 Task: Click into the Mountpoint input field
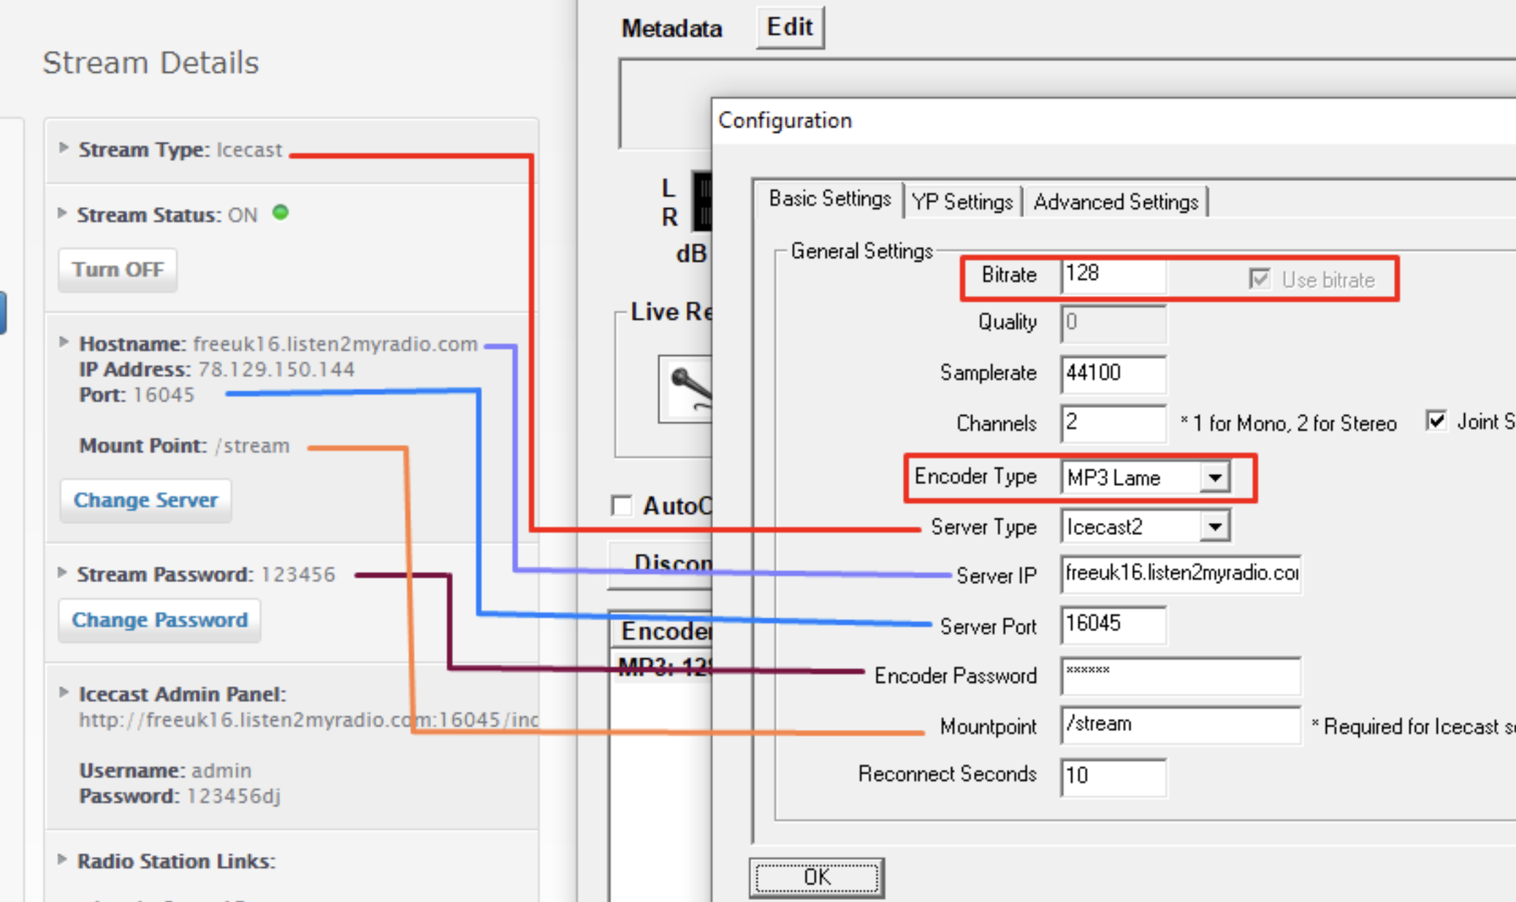1180,724
